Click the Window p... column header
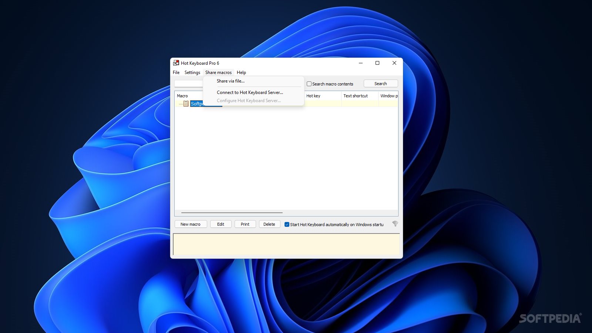This screenshot has height=333, width=592. pos(388,96)
